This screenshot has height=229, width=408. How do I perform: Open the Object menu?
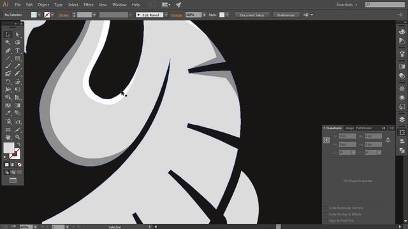tap(43, 4)
